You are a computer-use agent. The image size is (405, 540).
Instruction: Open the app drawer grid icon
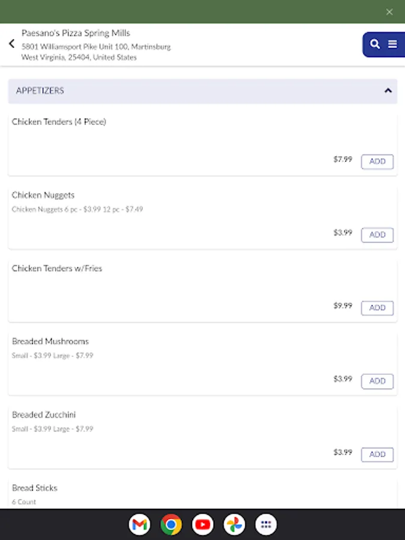[x=266, y=524]
